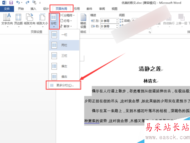The height and width of the screenshot is (143, 190).
Task: Save the document with the floppy icon
Action: (11, 3)
